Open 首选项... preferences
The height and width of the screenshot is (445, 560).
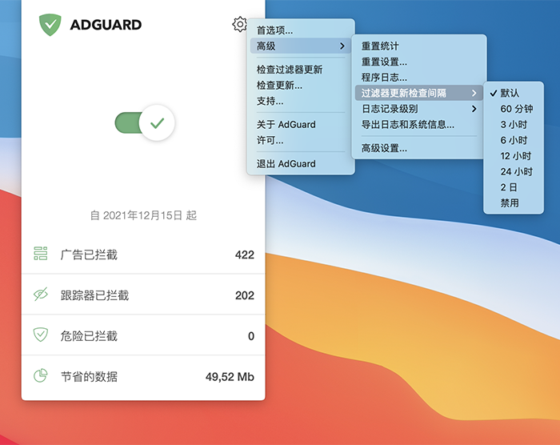coord(301,30)
